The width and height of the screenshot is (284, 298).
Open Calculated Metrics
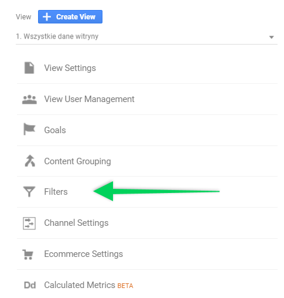coord(80,285)
